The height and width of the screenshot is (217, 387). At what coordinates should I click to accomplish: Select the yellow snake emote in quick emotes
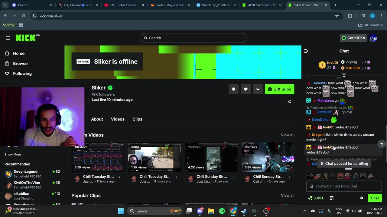coord(325,176)
